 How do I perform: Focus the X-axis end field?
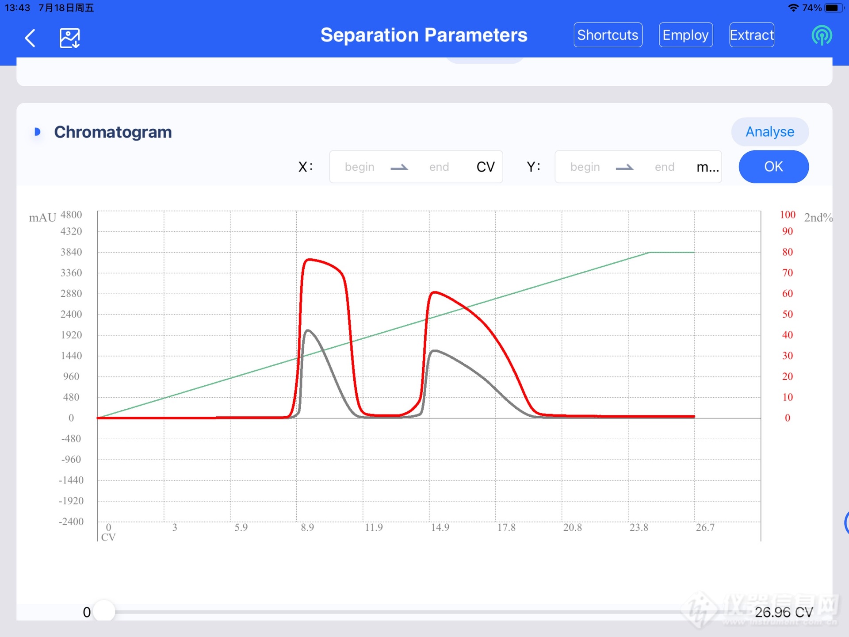point(439,167)
